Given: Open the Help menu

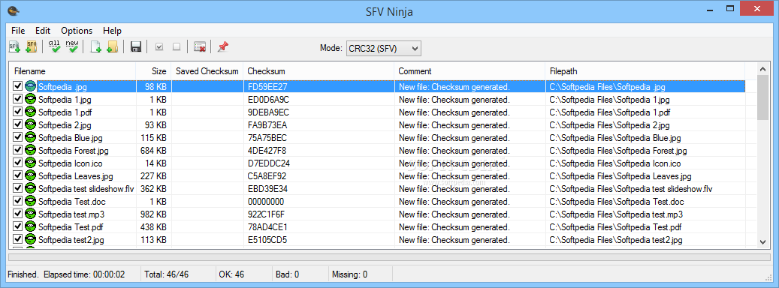Looking at the screenshot, I should point(112,30).
